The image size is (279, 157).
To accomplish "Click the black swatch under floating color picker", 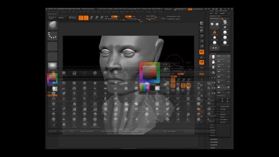I will (152, 88).
